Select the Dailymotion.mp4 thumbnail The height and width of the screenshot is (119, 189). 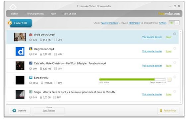(x=20, y=51)
